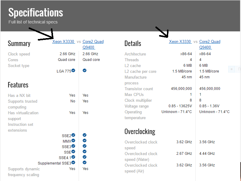The image size is (241, 181).
Task: Click the Summary section heading
Action: pos(19,44)
